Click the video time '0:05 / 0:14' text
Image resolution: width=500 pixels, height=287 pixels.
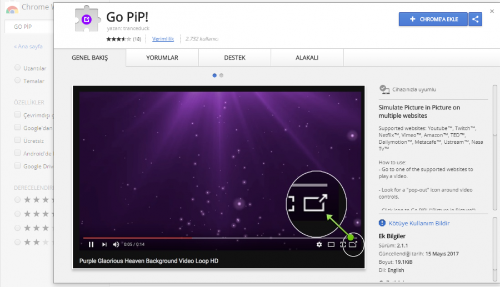(x=134, y=244)
